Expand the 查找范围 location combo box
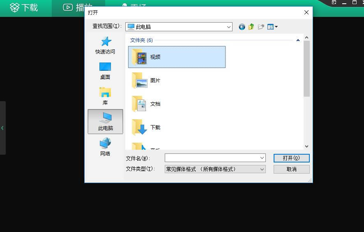 click(x=179, y=27)
